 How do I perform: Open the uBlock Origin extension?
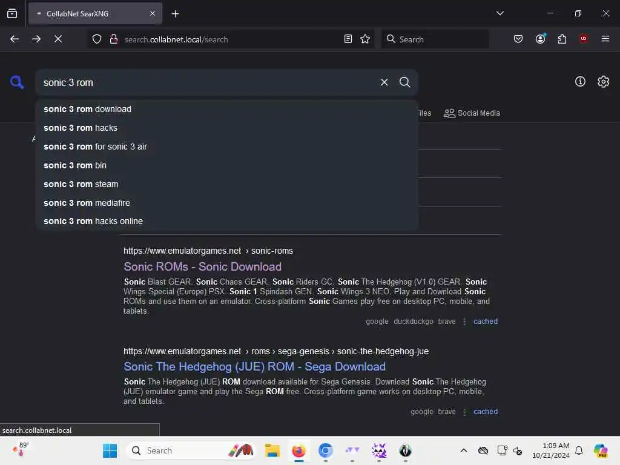tap(583, 39)
